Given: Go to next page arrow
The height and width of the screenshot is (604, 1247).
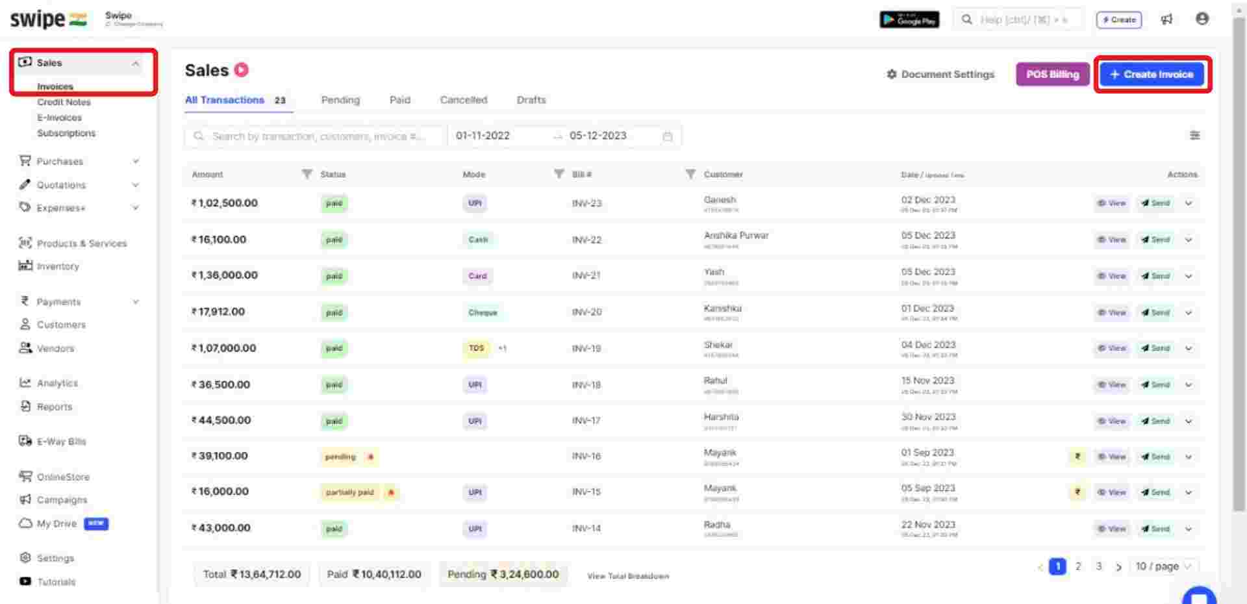Looking at the screenshot, I should point(1118,567).
